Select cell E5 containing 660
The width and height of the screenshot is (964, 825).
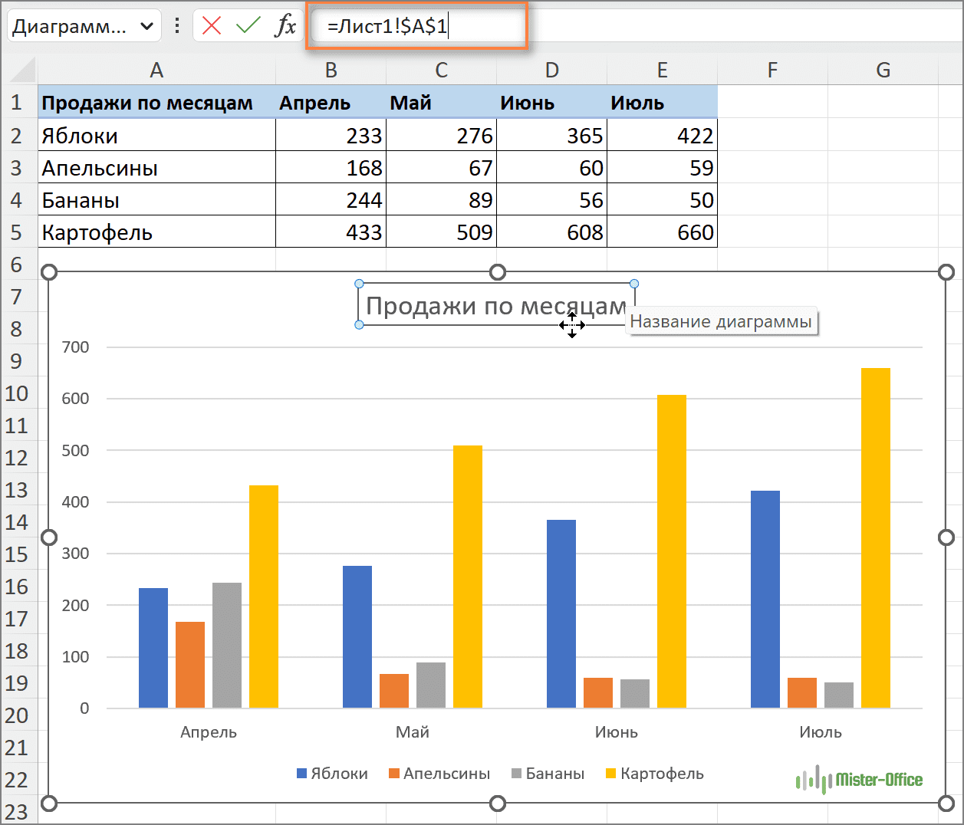(x=662, y=232)
